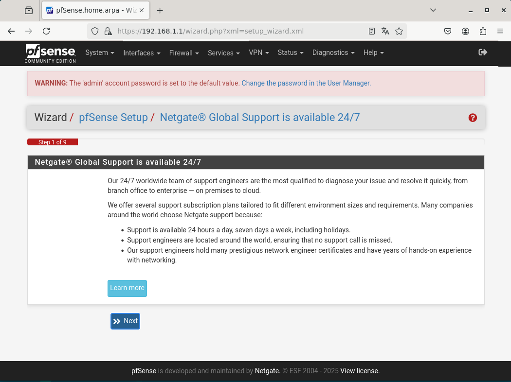This screenshot has height=382, width=511.
Task: Reload the page with the refresh icon
Action: 46,31
